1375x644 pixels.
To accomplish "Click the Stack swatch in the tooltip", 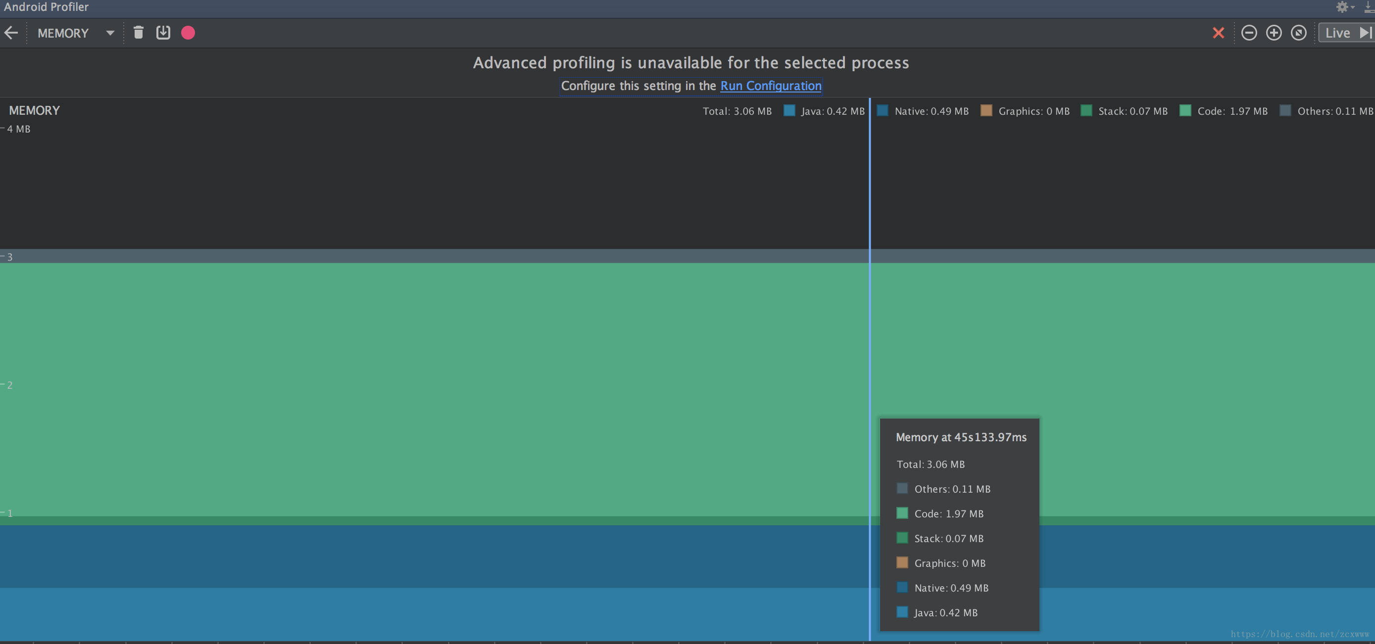I will tap(902, 538).
